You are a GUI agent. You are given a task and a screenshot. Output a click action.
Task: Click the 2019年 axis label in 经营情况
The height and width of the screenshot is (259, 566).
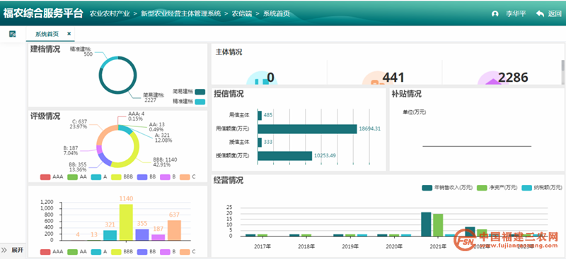click(x=350, y=246)
